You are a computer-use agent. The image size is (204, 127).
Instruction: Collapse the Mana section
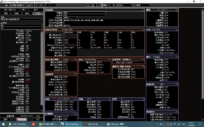pos(177,57)
